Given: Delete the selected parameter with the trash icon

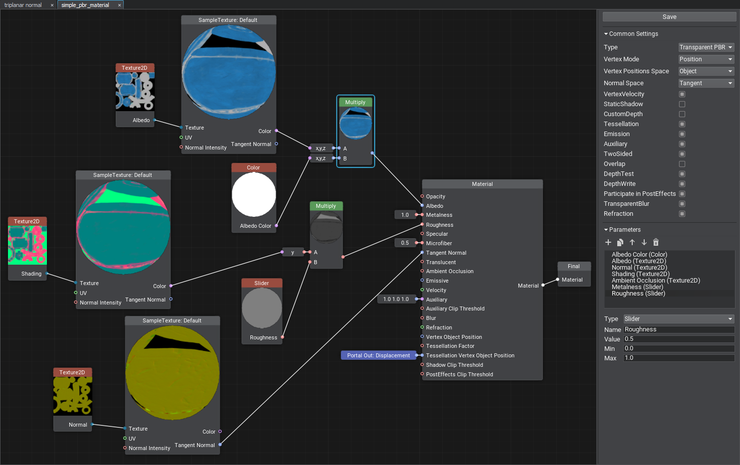Looking at the screenshot, I should click(x=656, y=242).
